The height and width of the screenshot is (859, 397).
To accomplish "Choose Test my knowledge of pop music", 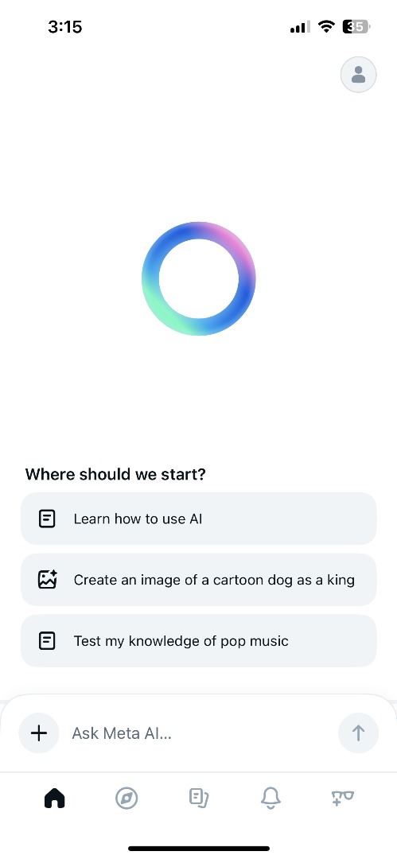I will click(199, 640).
